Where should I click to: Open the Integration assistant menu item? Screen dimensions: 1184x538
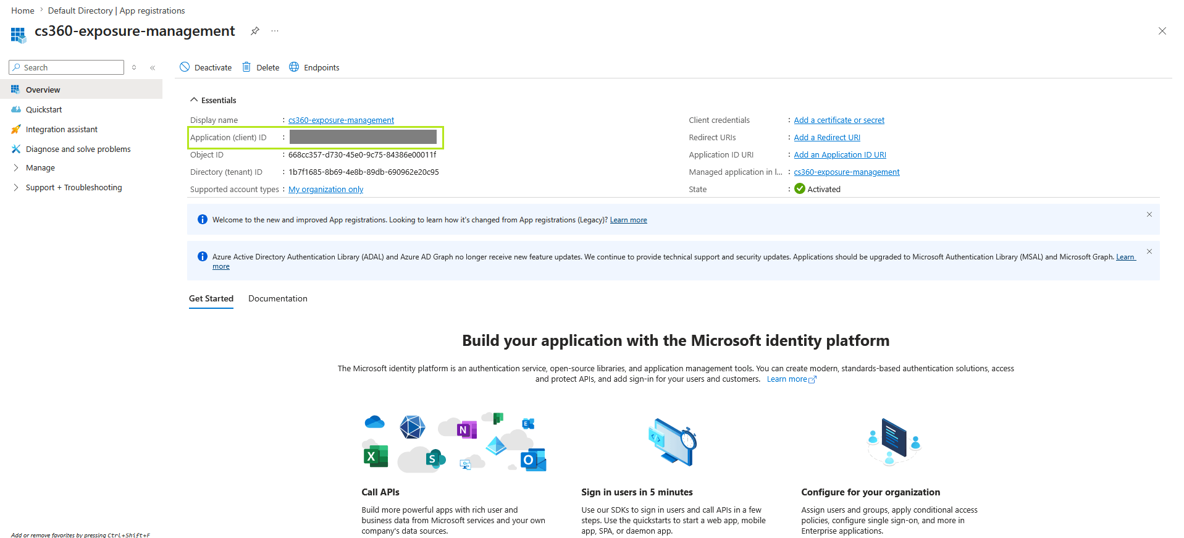(81, 129)
